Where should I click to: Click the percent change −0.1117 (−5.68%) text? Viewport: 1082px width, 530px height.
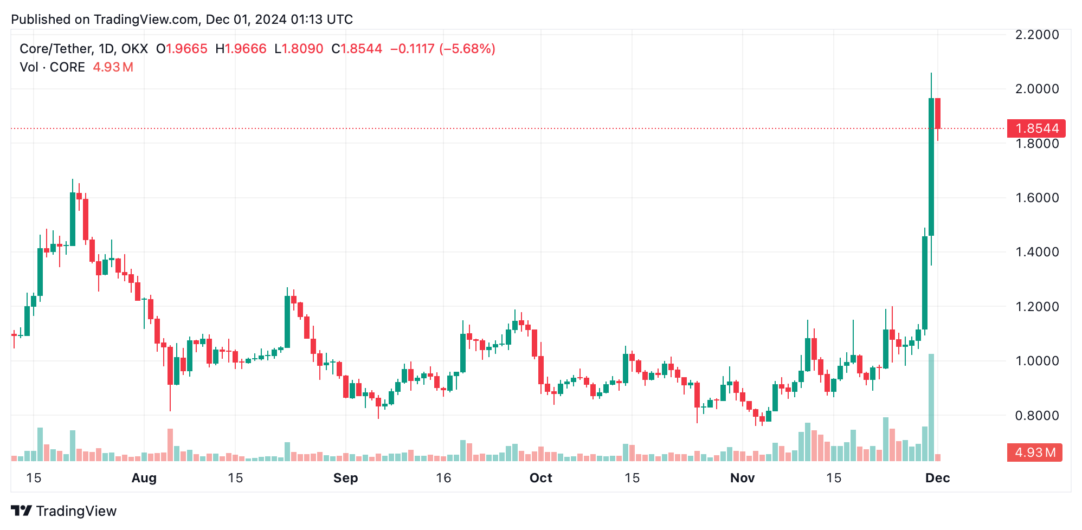tap(443, 49)
